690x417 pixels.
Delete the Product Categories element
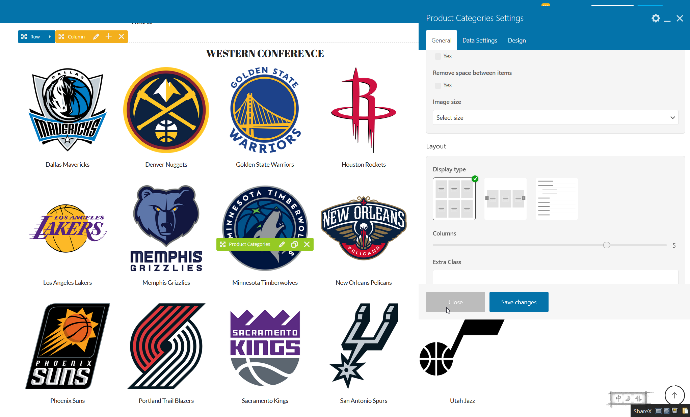pyautogui.click(x=307, y=244)
